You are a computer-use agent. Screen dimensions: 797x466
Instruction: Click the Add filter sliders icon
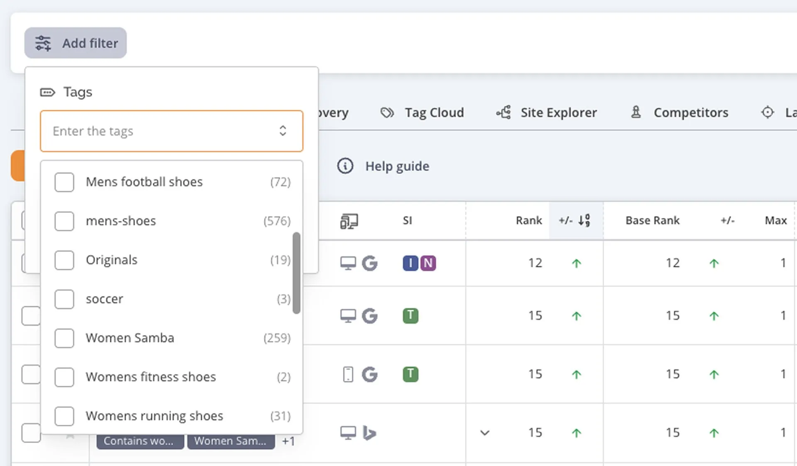[x=43, y=43]
